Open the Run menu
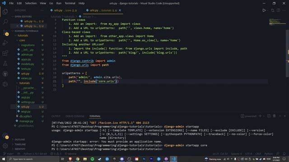 click(x=59, y=3)
